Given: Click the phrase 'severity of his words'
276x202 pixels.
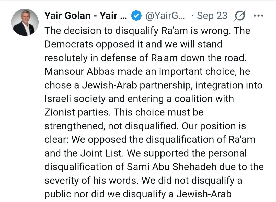Looking at the screenshot, I should tap(91, 180).
